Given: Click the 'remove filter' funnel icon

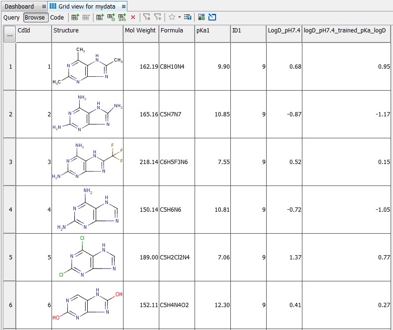Looking at the screenshot, I should [x=147, y=17].
